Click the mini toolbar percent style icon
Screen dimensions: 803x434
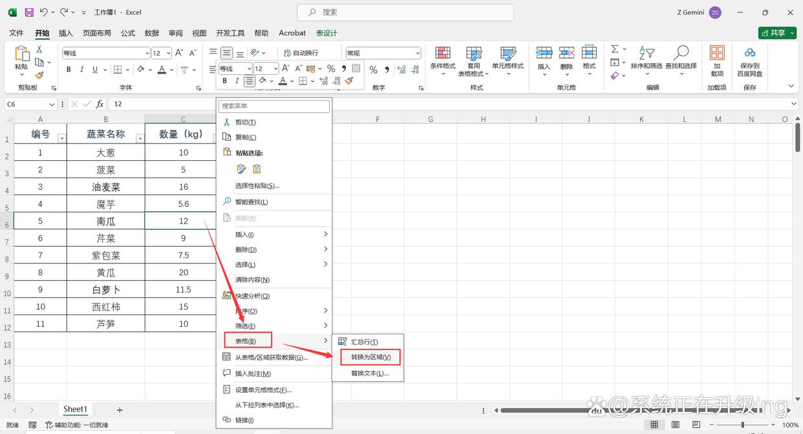[x=330, y=68]
